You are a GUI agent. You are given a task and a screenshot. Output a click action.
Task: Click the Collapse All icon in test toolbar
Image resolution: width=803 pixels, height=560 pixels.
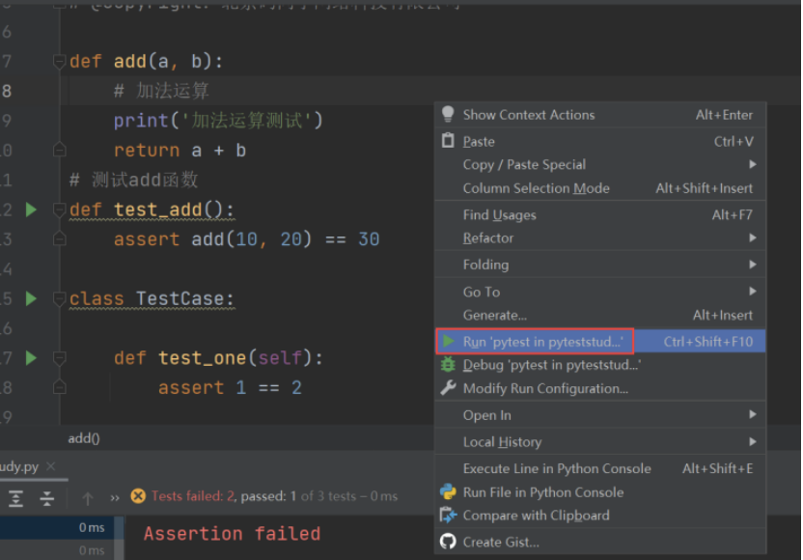(x=46, y=498)
